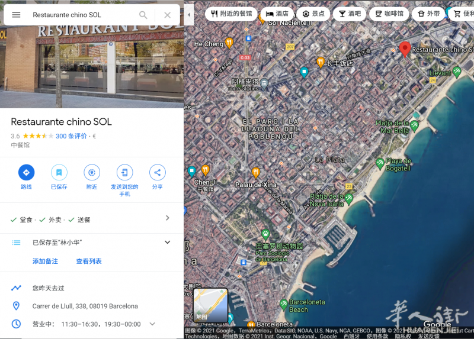Toggle the 已保存 saved icon
The height and width of the screenshot is (339, 474).
coord(59,172)
